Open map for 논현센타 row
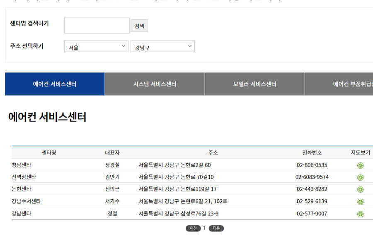 coord(361,189)
